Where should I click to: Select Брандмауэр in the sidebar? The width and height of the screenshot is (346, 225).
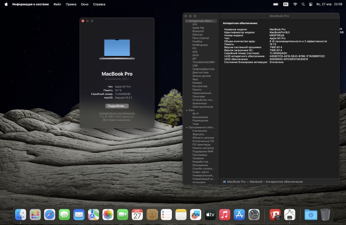pyautogui.click(x=200, y=117)
